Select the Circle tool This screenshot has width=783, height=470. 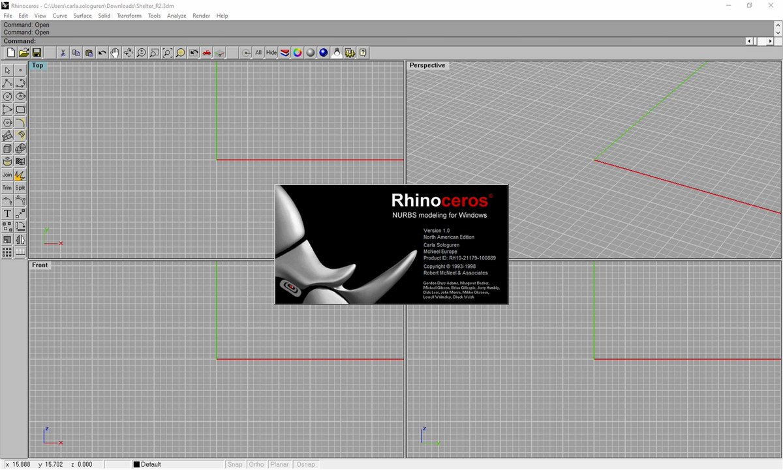pyautogui.click(x=7, y=96)
